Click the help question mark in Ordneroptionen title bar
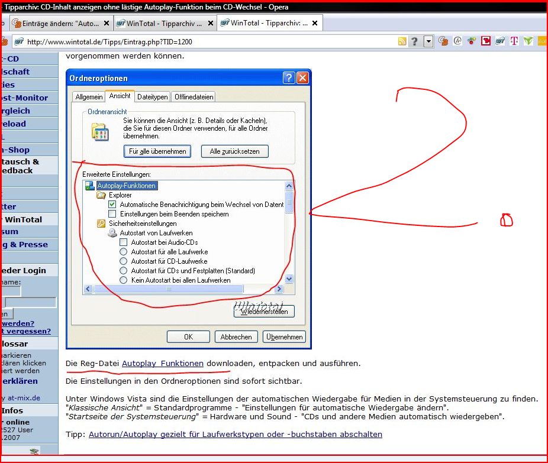548x463 pixels. (x=289, y=78)
